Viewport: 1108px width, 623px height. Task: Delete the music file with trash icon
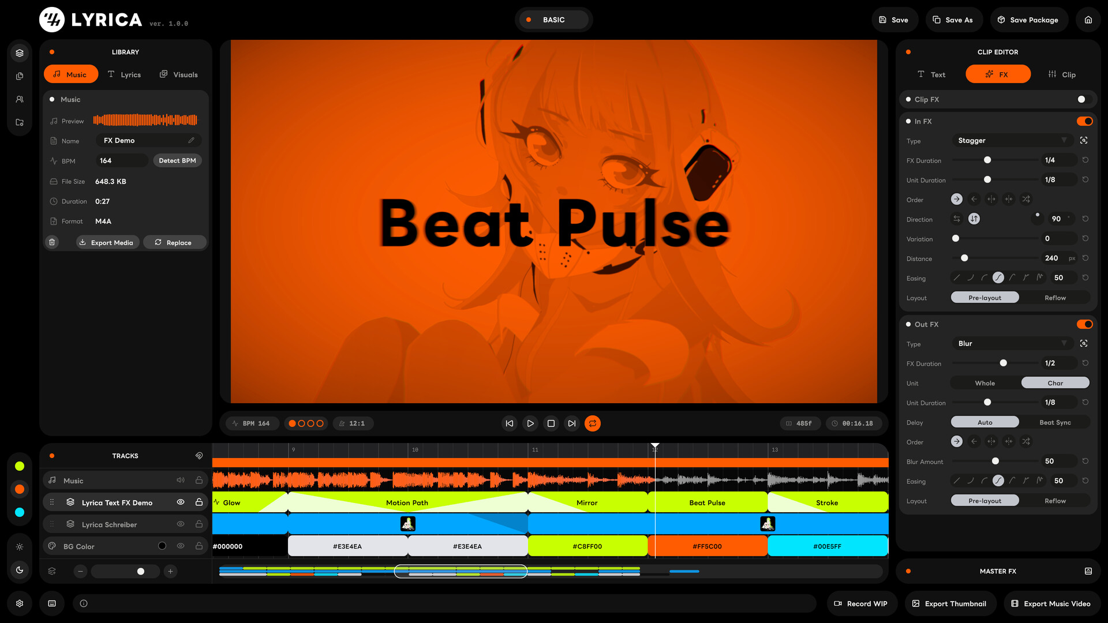tap(52, 242)
